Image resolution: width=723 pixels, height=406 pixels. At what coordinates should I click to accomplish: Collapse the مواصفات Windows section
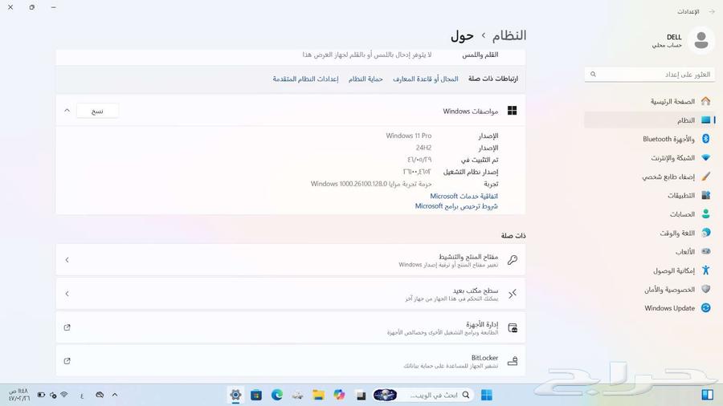[x=67, y=111]
